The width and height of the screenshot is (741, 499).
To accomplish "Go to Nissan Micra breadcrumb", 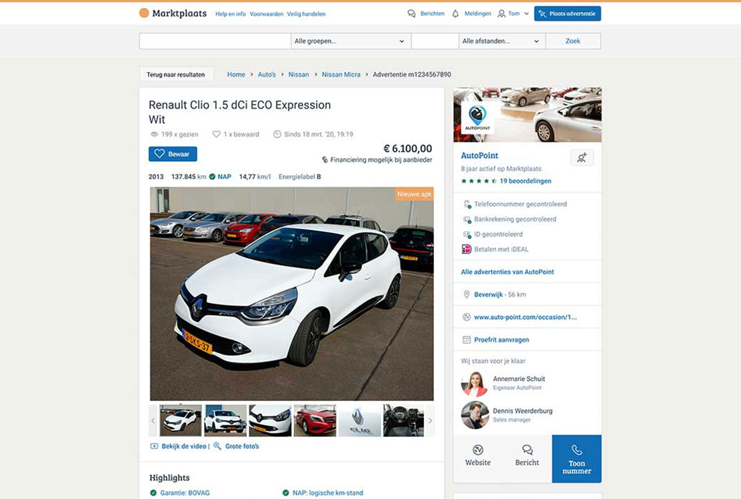I will (341, 75).
